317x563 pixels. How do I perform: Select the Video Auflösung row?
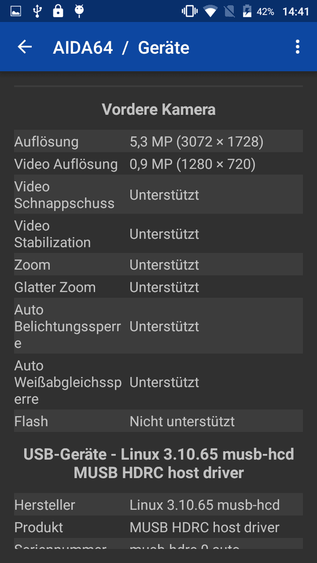click(x=159, y=164)
